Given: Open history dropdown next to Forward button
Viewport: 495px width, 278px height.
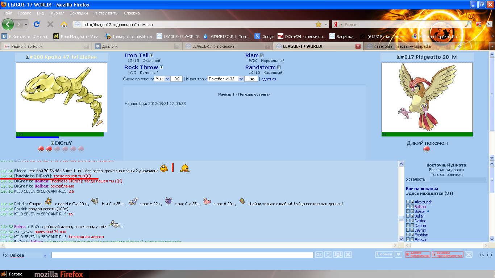Looking at the screenshot, I should coord(26,24).
